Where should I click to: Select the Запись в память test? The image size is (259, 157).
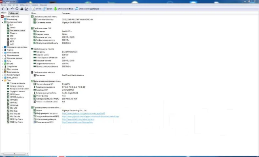point(17,86)
